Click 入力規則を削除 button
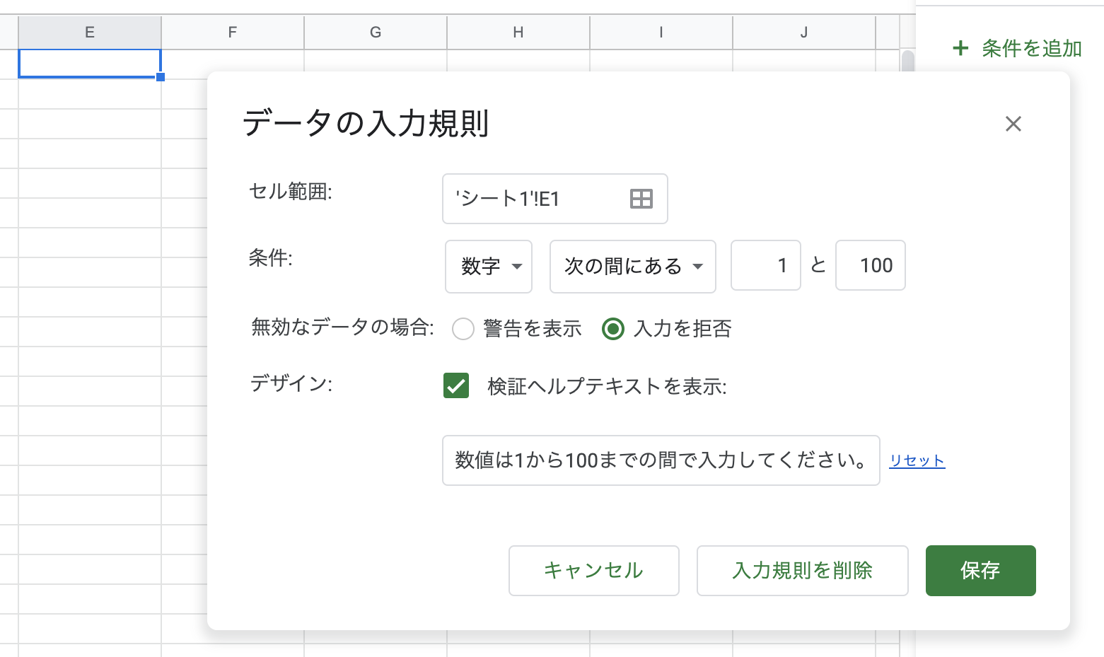The image size is (1104, 657). (802, 571)
